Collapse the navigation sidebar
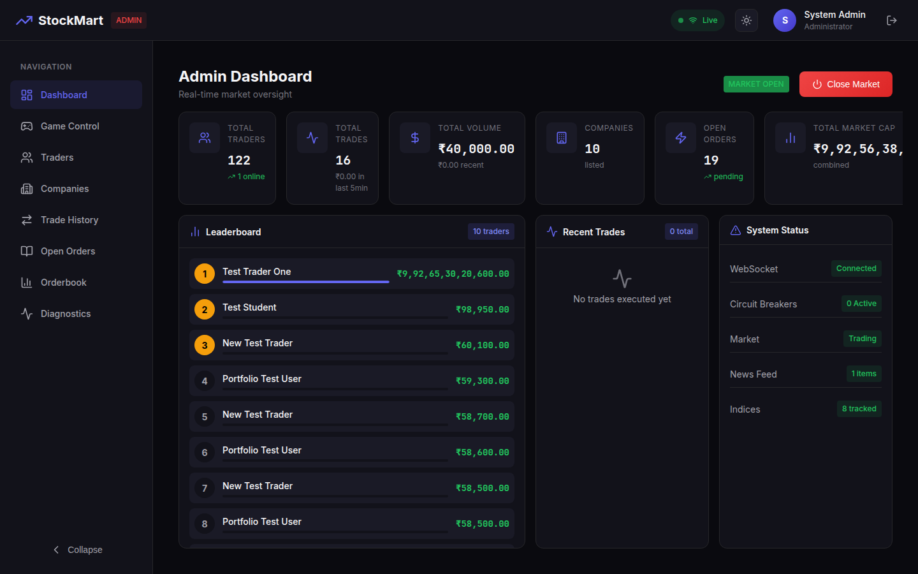This screenshot has height=574, width=918. coord(77,549)
